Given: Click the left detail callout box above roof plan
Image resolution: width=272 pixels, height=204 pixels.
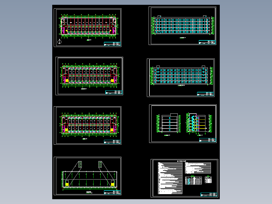Looking at the screenshot, I should [x=80, y=164].
